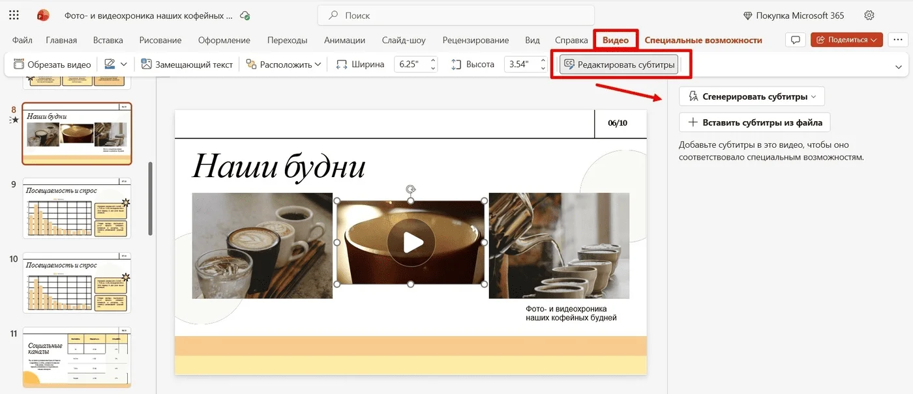Click the Обрезать видео tool
913x394 pixels.
point(52,64)
